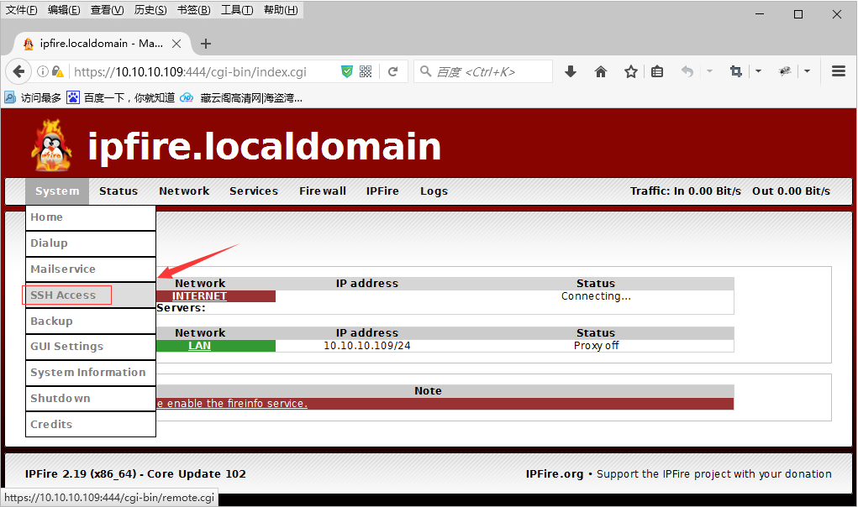Close the ipfire.localdomain tab
This screenshot has width=858, height=507.
(176, 44)
